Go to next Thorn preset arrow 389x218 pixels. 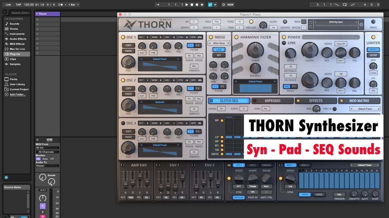click(x=356, y=22)
